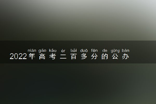Select the character 多 in the caption
The image size is (156, 104).
tap(84, 56)
